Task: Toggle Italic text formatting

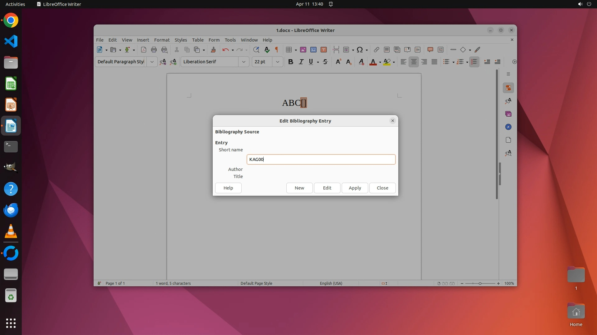Action: [301, 62]
